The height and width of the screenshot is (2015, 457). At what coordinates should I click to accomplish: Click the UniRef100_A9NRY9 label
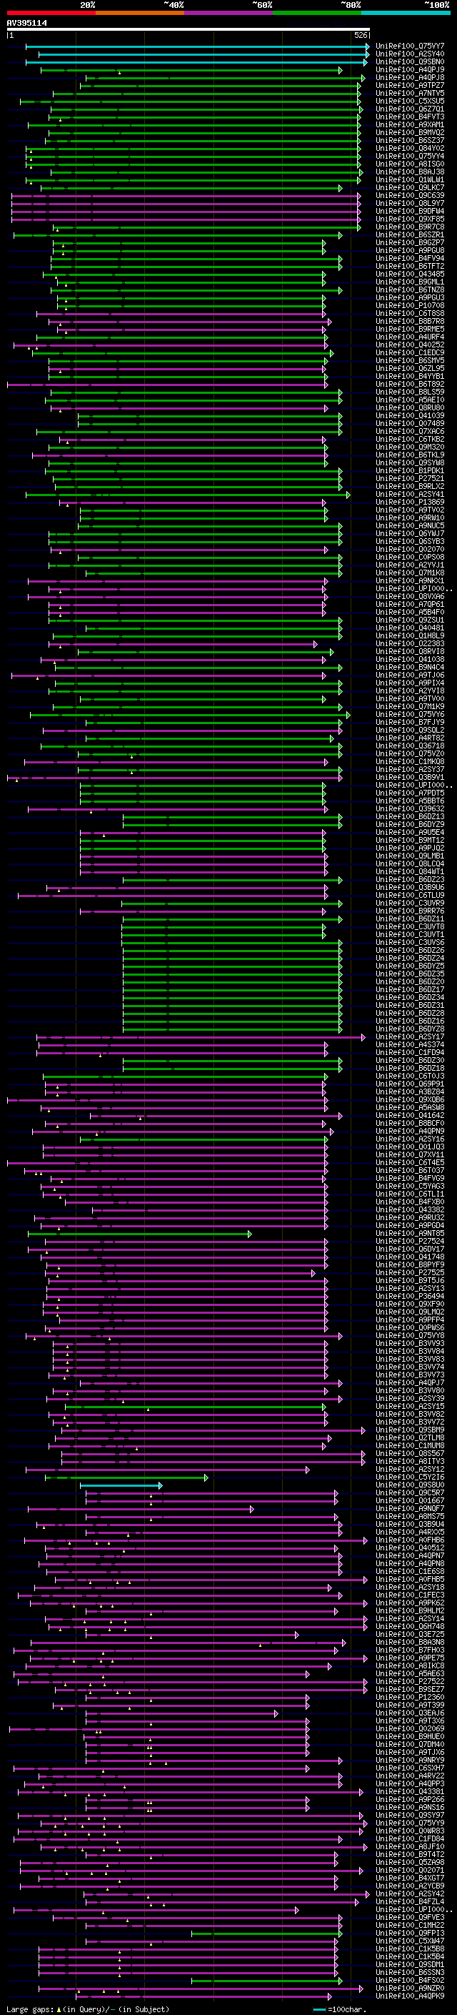click(410, 1761)
